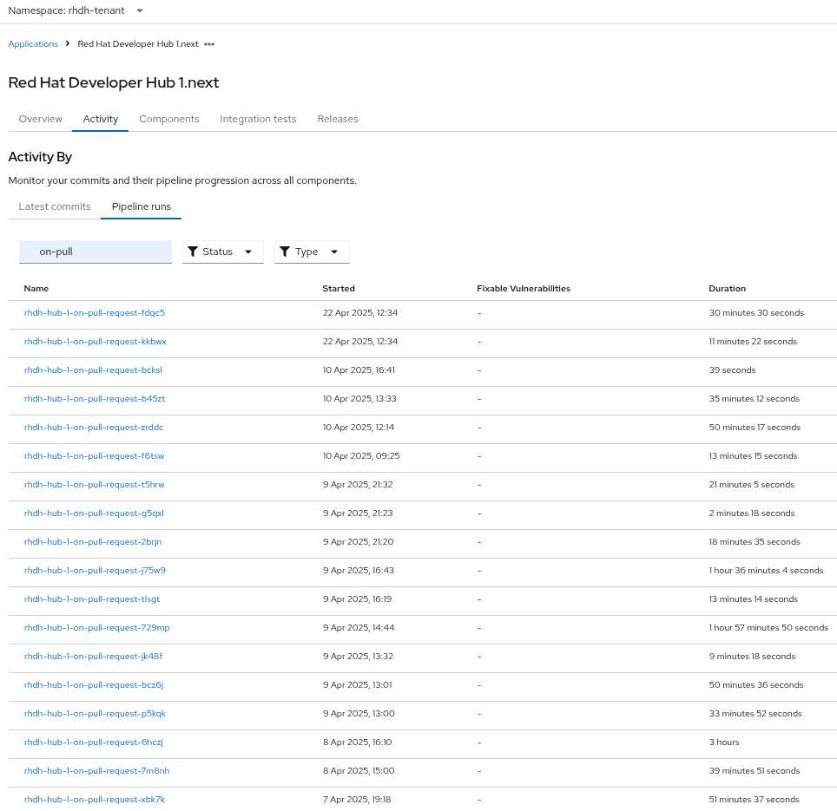
Task: Select the Activity tab
Action: 101,119
